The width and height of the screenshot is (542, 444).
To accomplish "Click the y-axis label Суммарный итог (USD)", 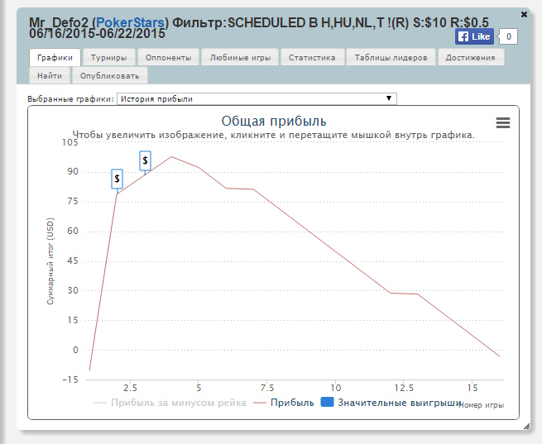I will 50,261.
